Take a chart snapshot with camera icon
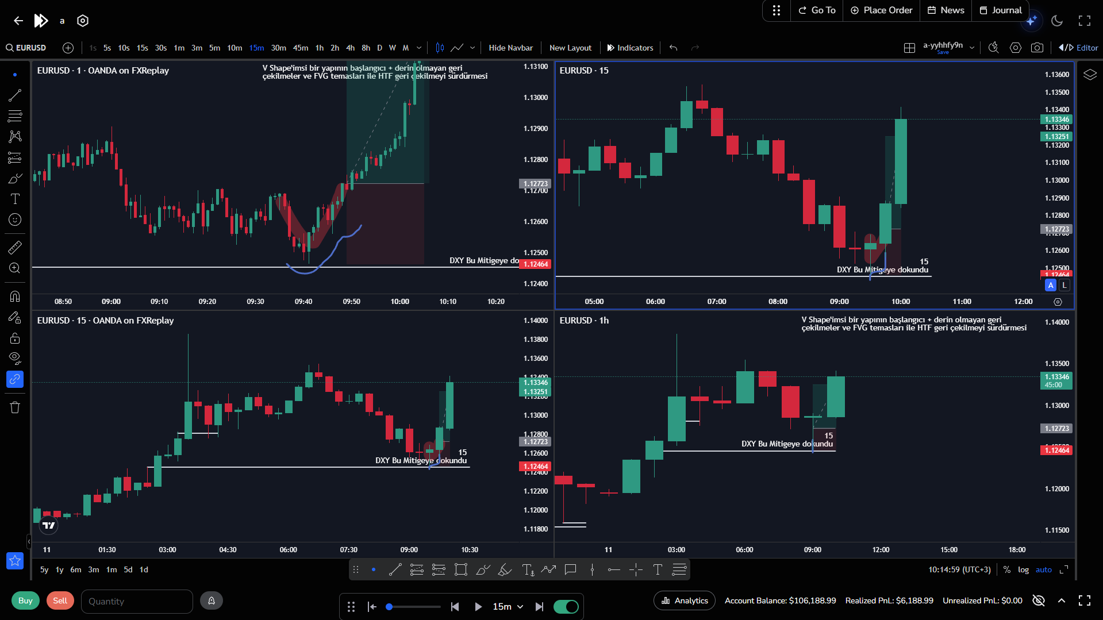Screen dimensions: 1103x620 1037,48
